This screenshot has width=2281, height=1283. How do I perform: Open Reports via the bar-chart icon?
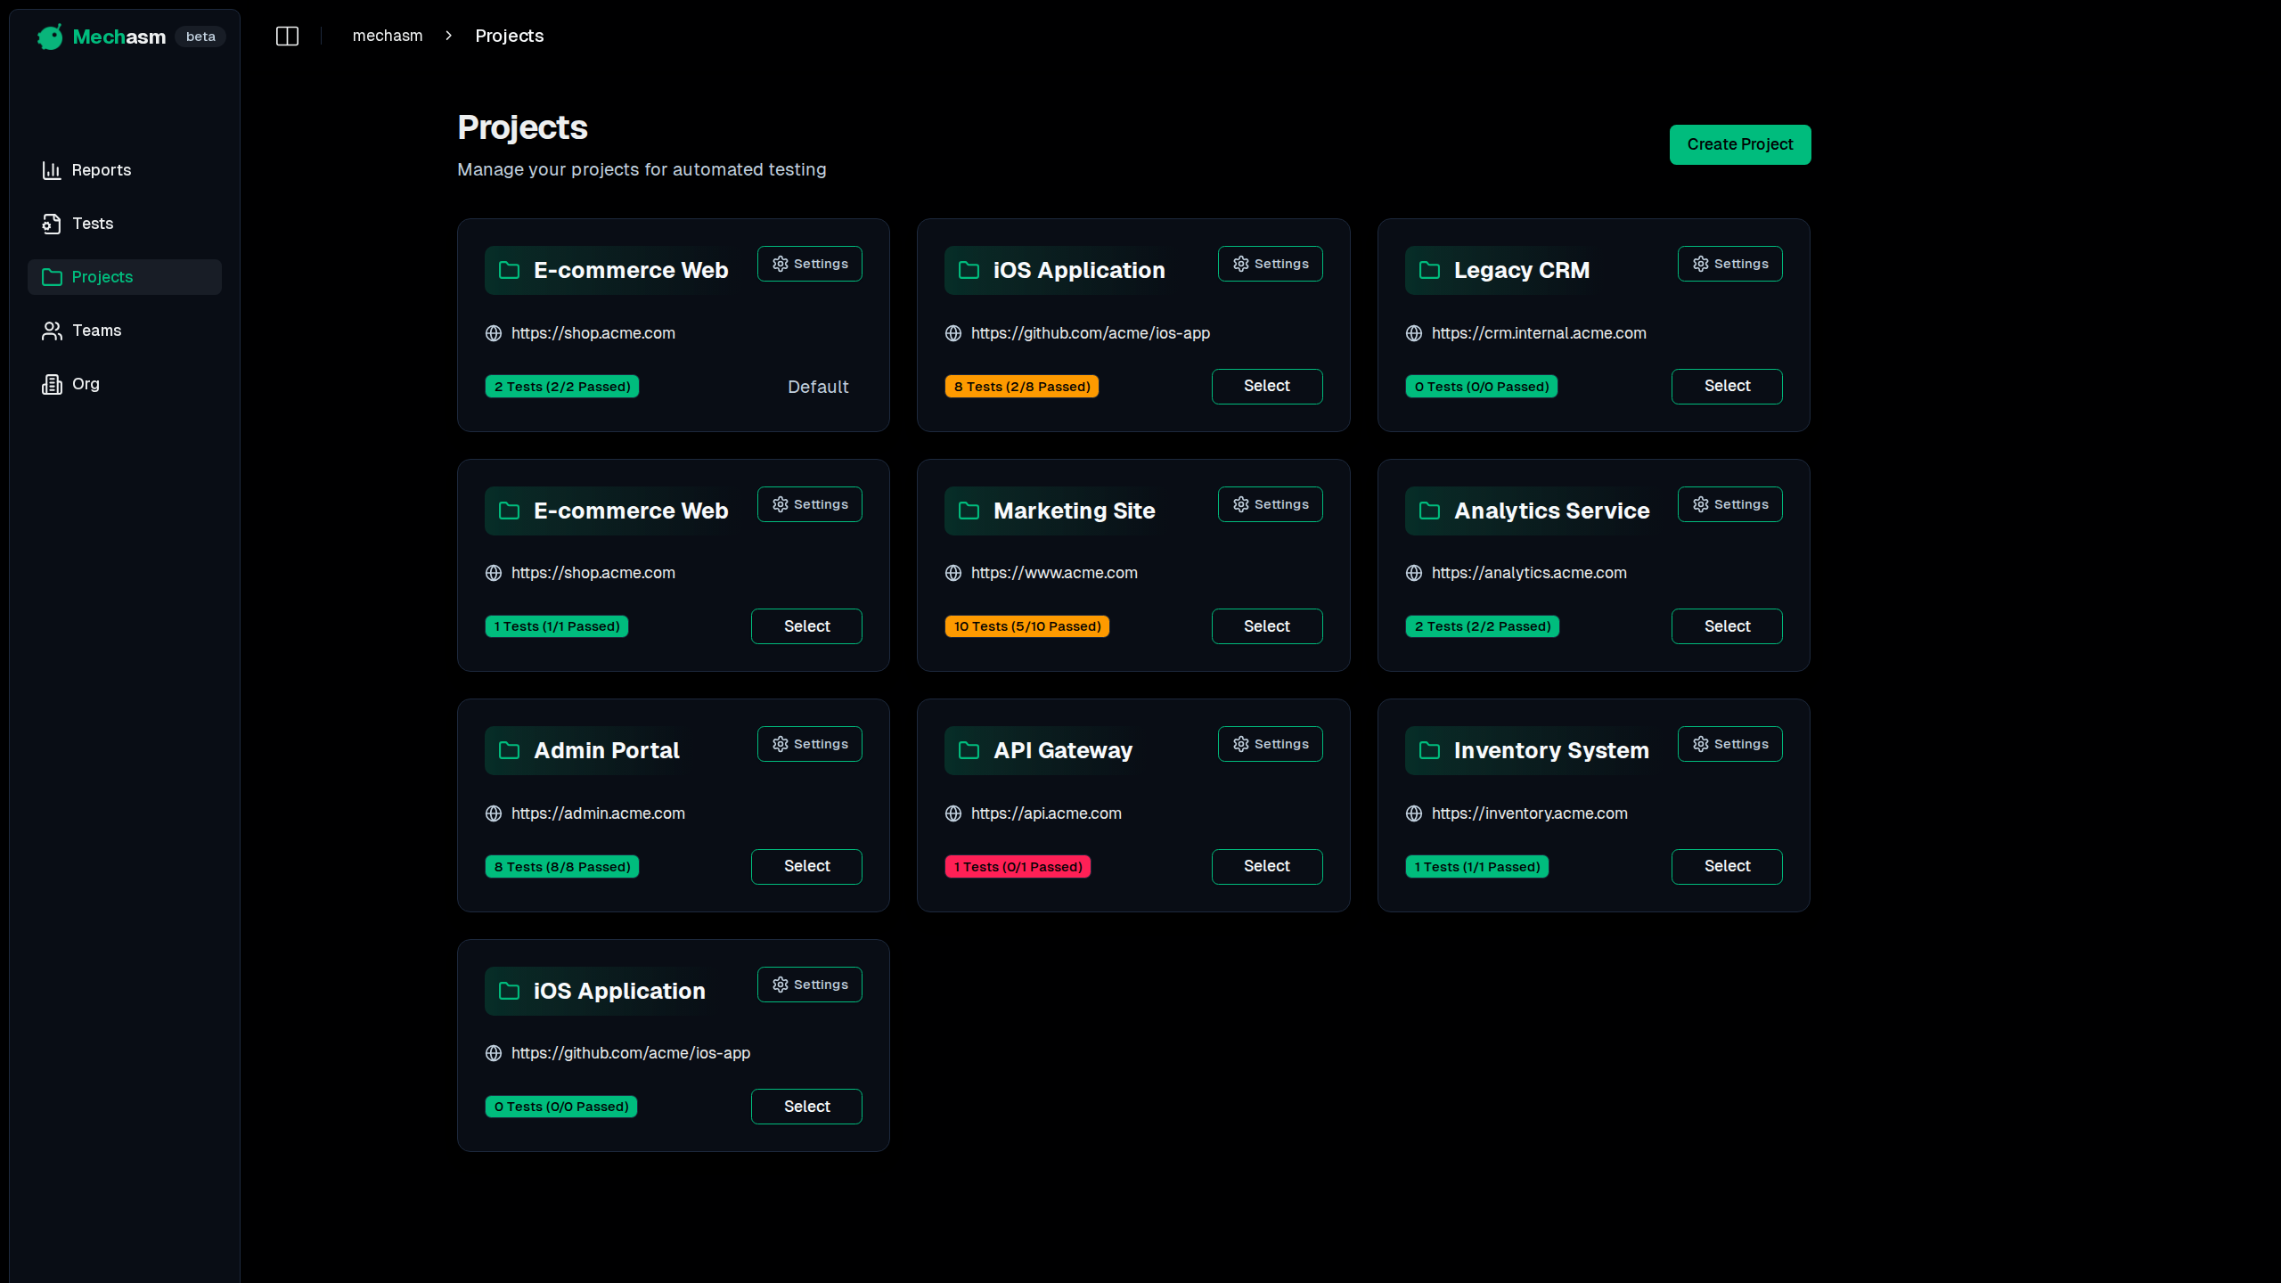click(51, 169)
